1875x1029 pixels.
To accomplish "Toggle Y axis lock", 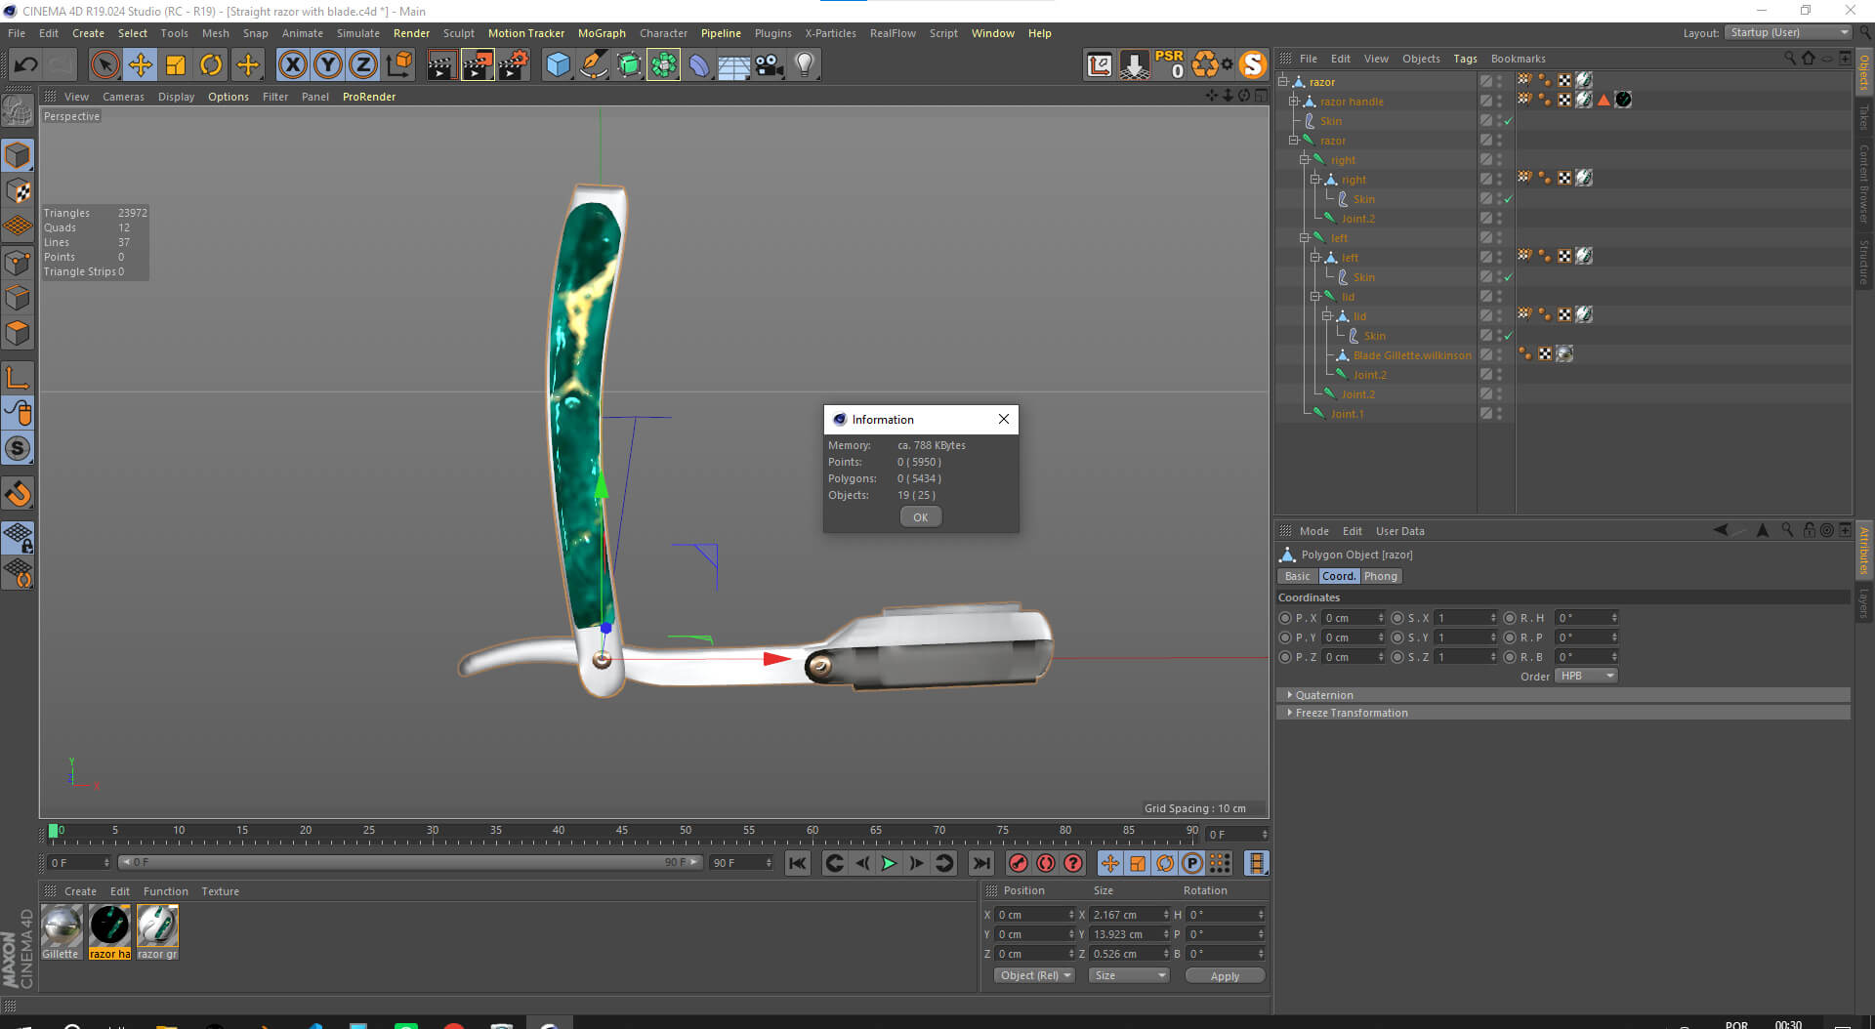I will coord(328,65).
